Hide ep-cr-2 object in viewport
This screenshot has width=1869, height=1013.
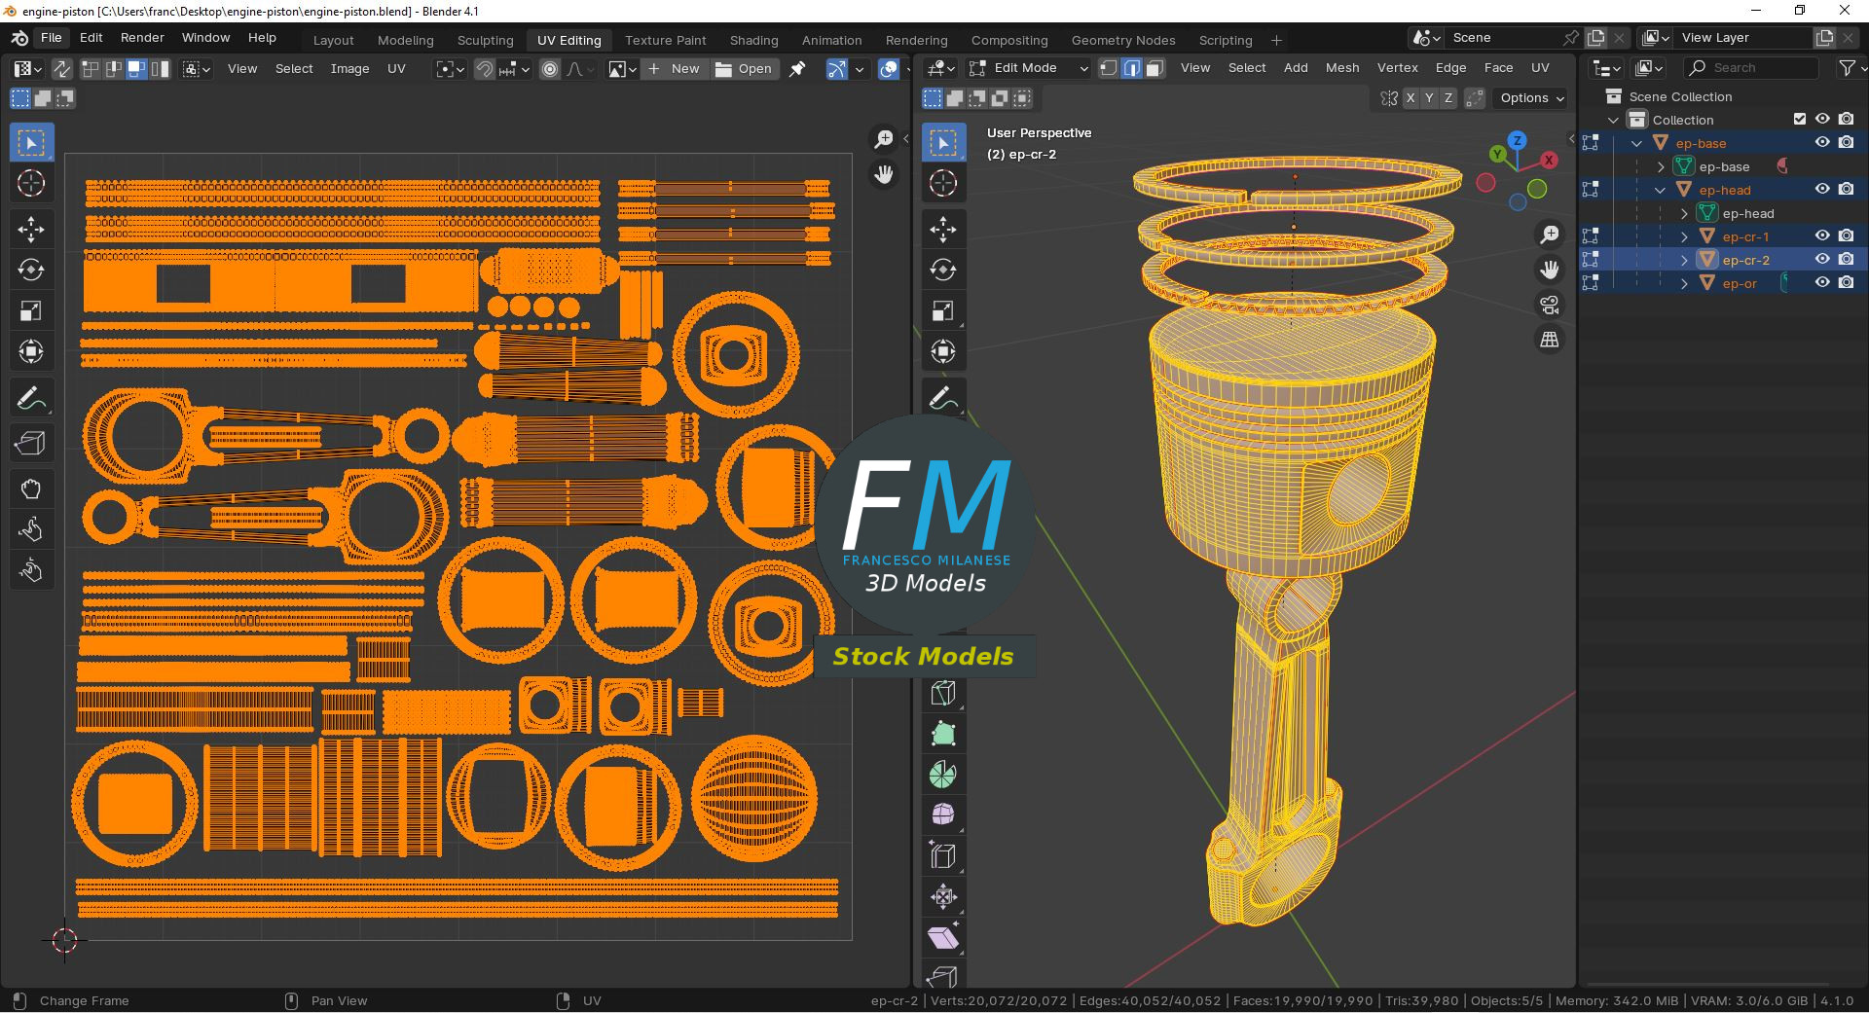[1822, 260]
